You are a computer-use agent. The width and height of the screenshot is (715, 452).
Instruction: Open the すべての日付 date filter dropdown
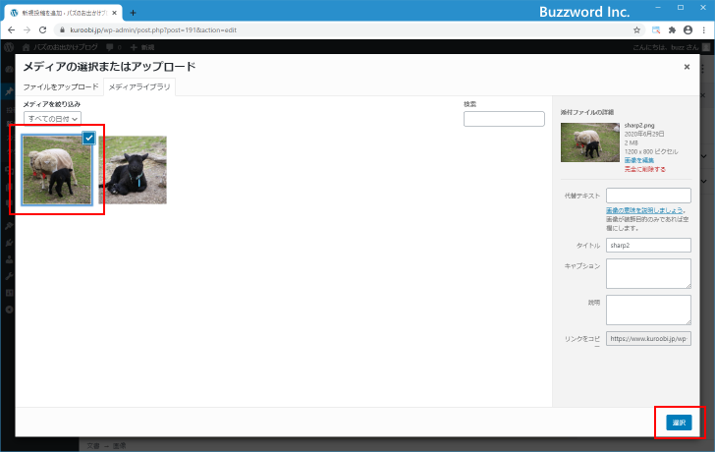point(52,118)
